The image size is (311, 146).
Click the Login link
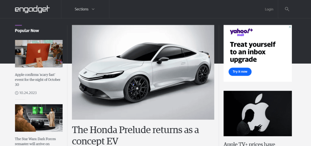269,9
